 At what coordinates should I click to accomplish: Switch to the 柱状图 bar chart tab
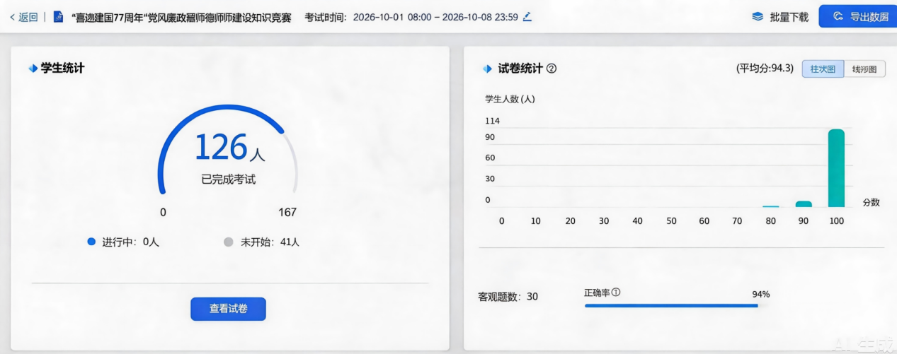click(x=823, y=69)
